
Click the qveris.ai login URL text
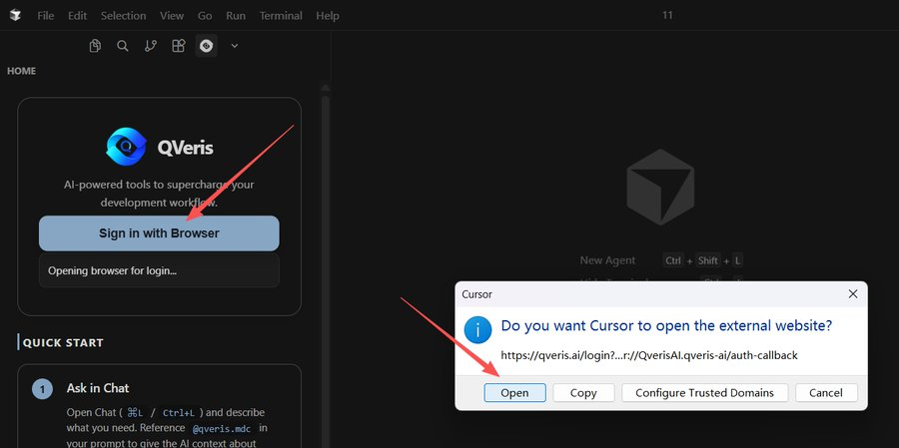pos(649,355)
